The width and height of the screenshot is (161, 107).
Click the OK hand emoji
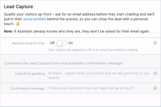coord(18,24)
